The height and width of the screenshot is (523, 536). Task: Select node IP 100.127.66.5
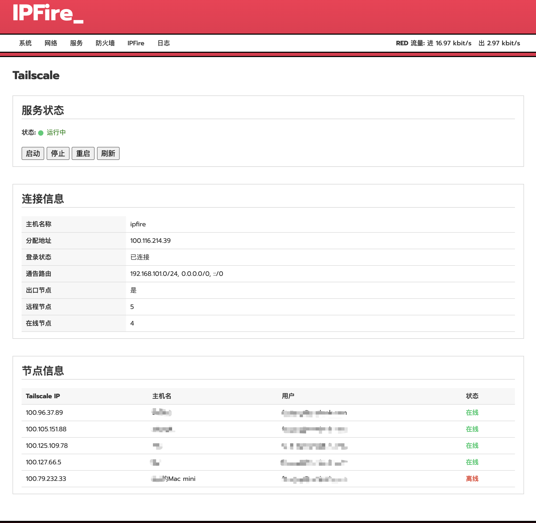point(44,462)
